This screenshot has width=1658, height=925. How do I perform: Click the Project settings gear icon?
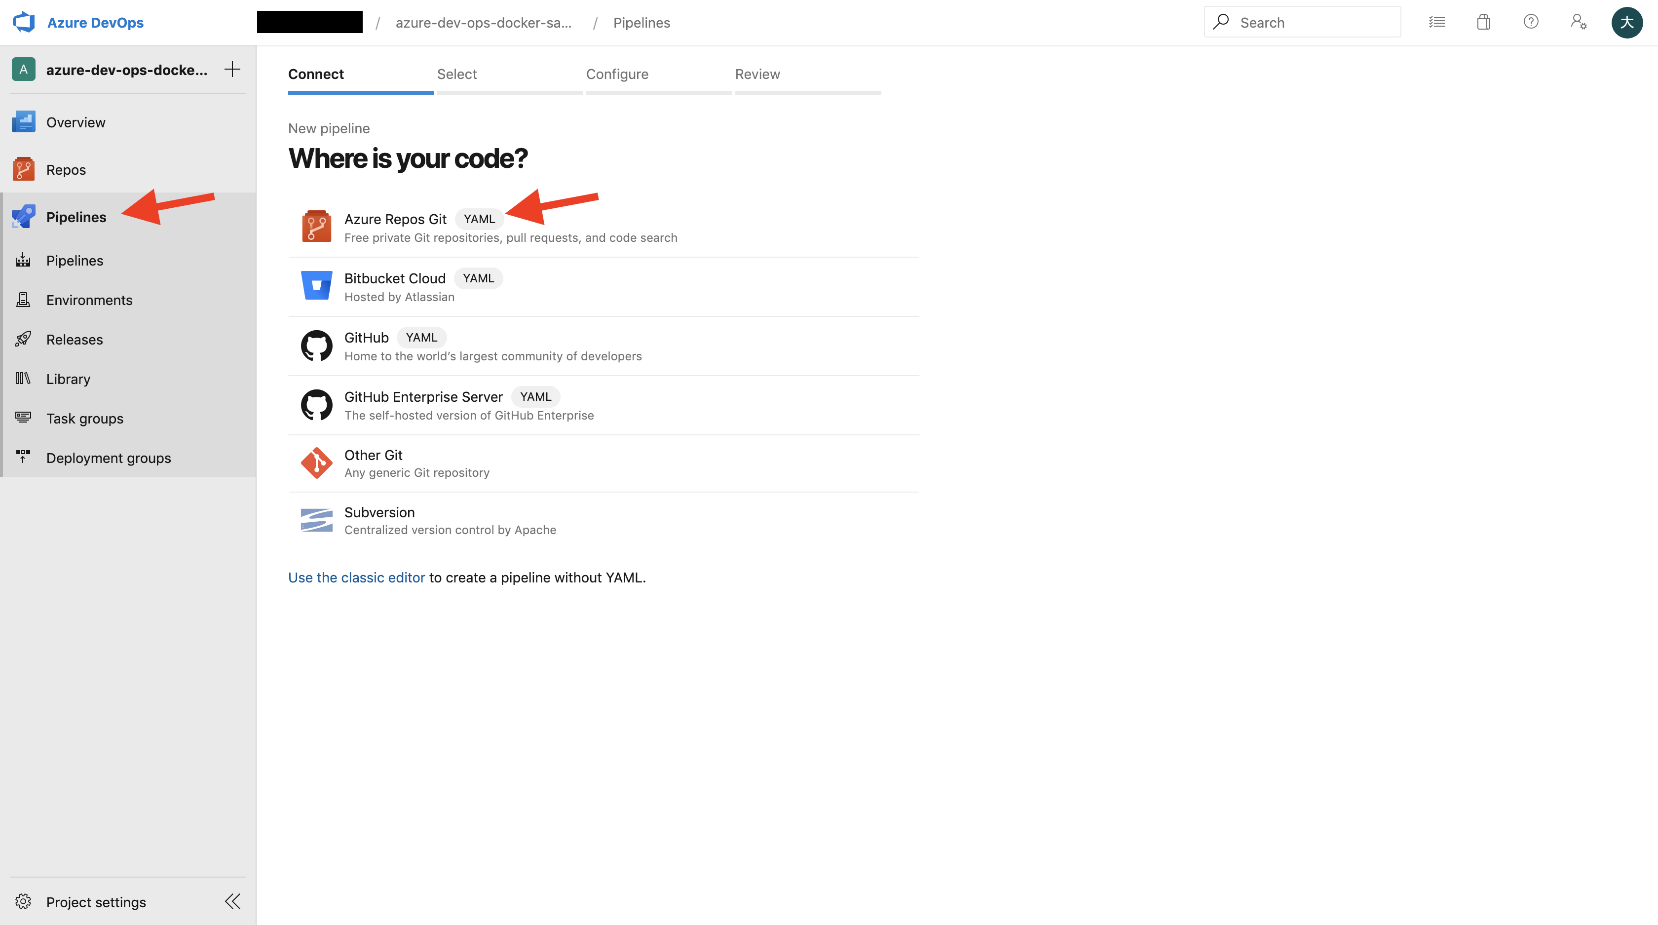coord(23,901)
